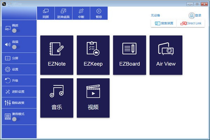Open 进阶设置 advanced settings
Viewport: 210px width, 140px height.
pyautogui.click(x=19, y=92)
